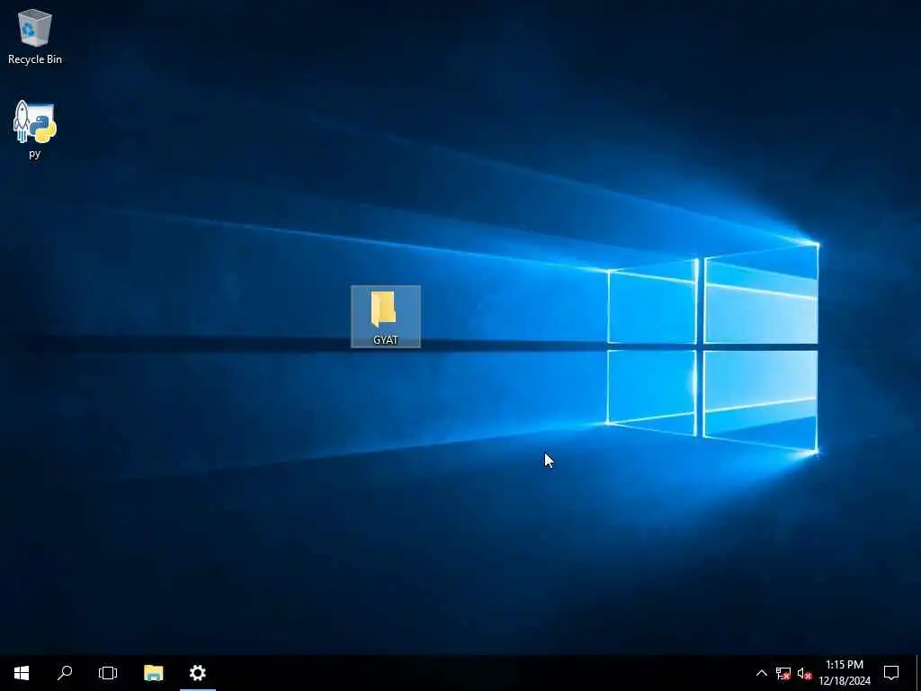Open taskbar Search magnifier
The width and height of the screenshot is (921, 691).
(x=65, y=673)
